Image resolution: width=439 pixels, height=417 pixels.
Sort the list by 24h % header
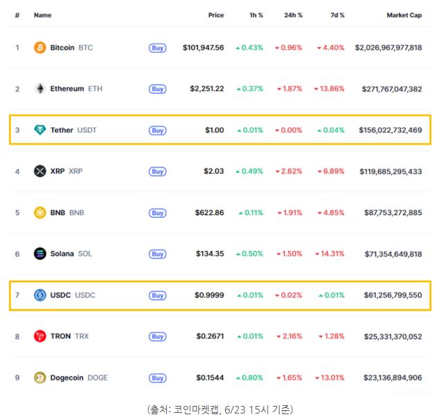coord(293,15)
